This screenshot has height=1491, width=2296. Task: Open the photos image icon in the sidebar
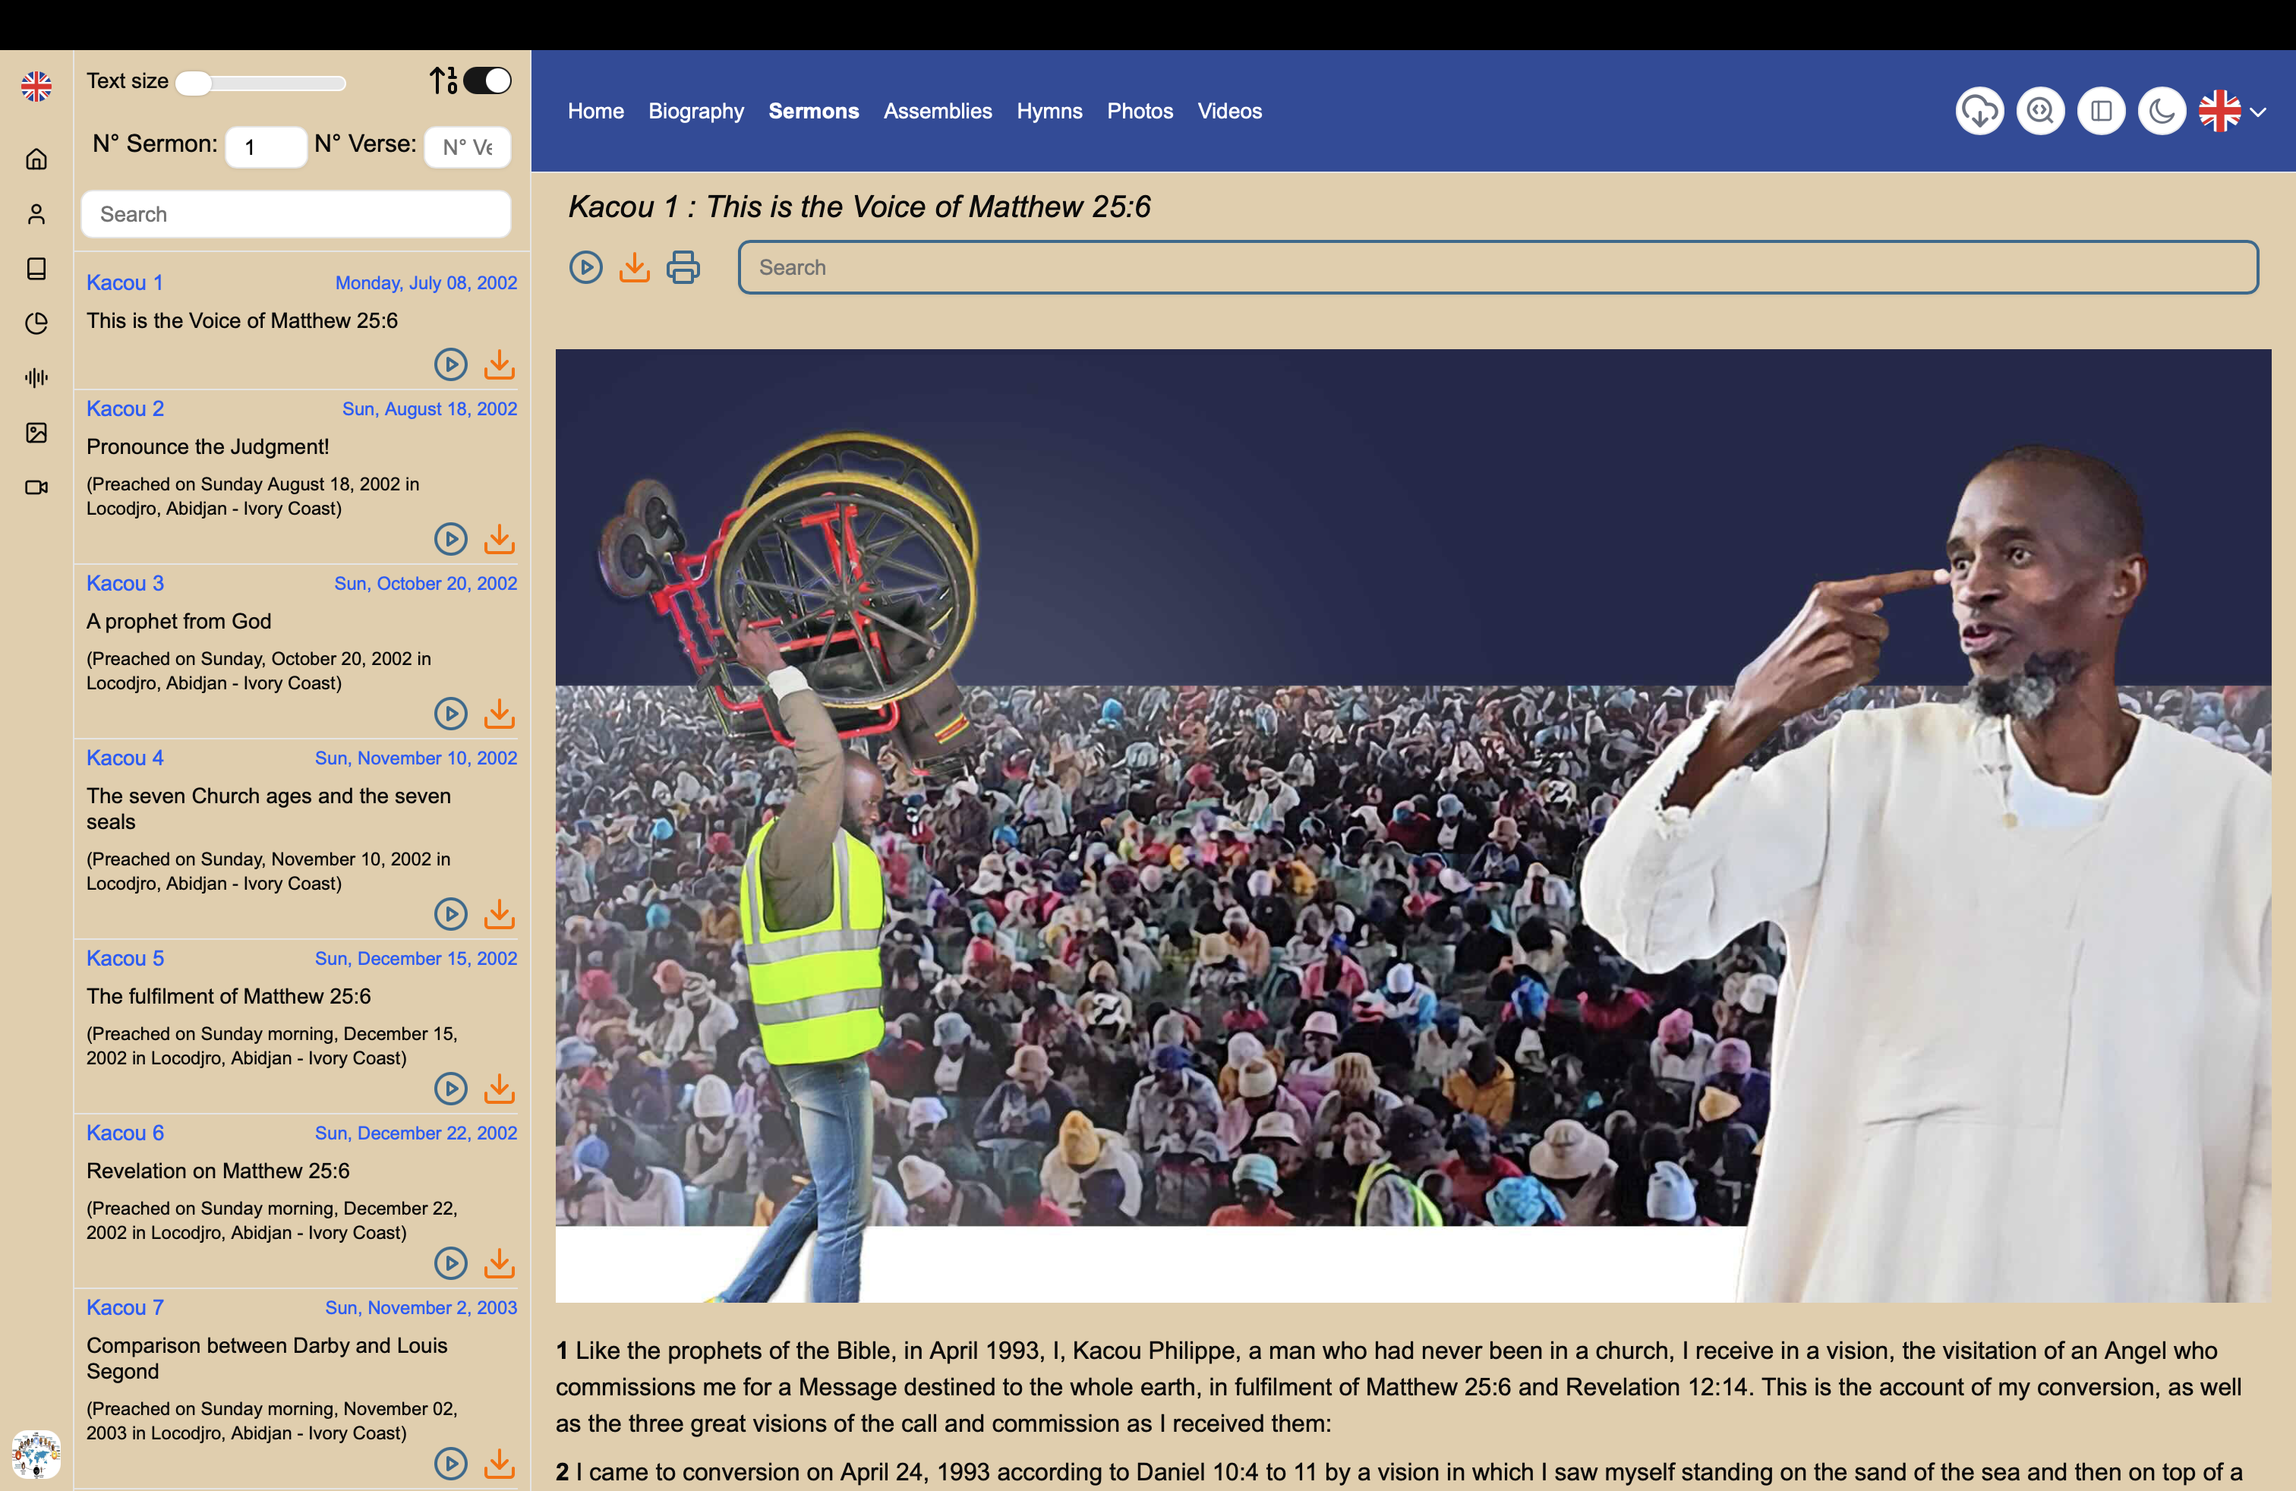[x=36, y=433]
